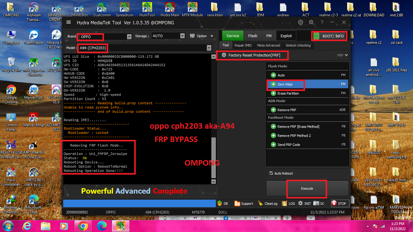
Task: Open TeamViewer desktop icon
Action: pyautogui.click(x=34, y=37)
